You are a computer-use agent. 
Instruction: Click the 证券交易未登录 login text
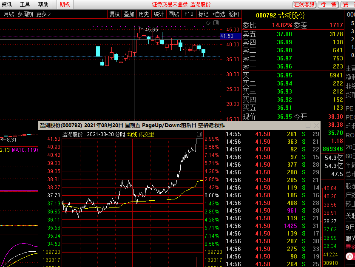[x=170, y=4]
